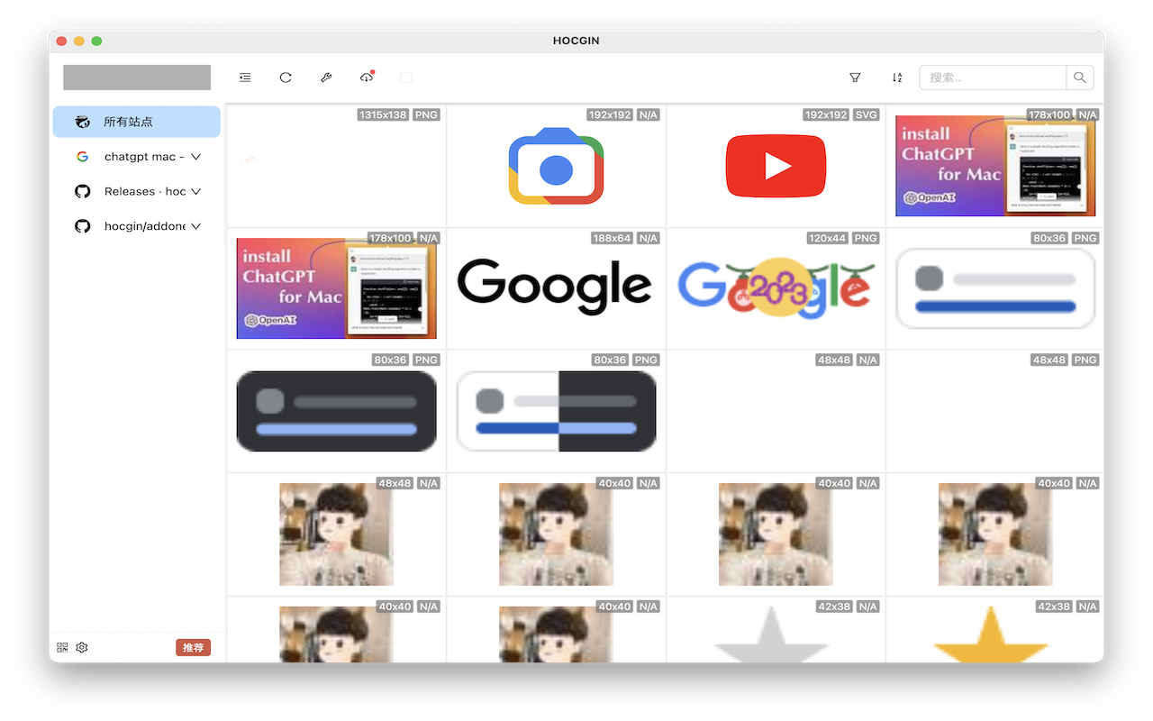Viewport: 1153px width, 721px height.
Task: Expand the hocgin/addone chevron
Action: tap(196, 226)
